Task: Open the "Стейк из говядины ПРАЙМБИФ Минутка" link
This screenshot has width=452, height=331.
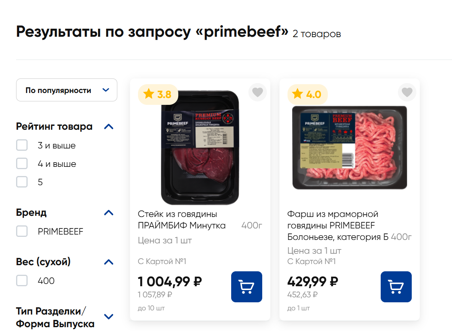Action: pyautogui.click(x=182, y=220)
